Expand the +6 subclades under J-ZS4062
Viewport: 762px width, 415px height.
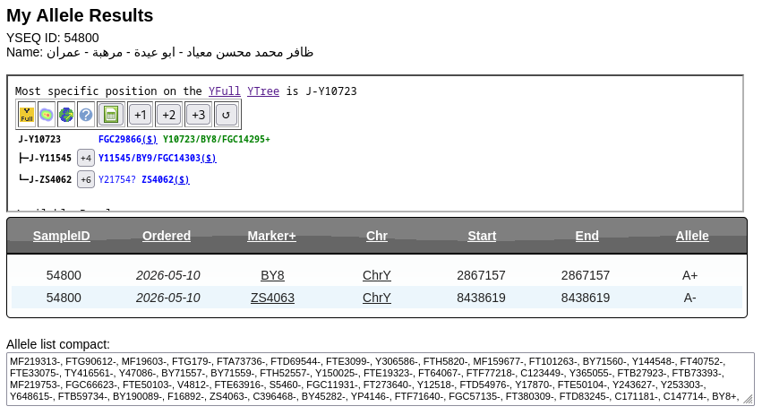point(86,179)
